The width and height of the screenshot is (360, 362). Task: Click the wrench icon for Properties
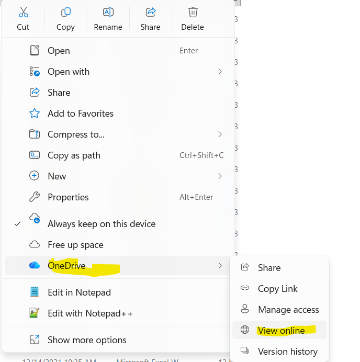pos(35,197)
